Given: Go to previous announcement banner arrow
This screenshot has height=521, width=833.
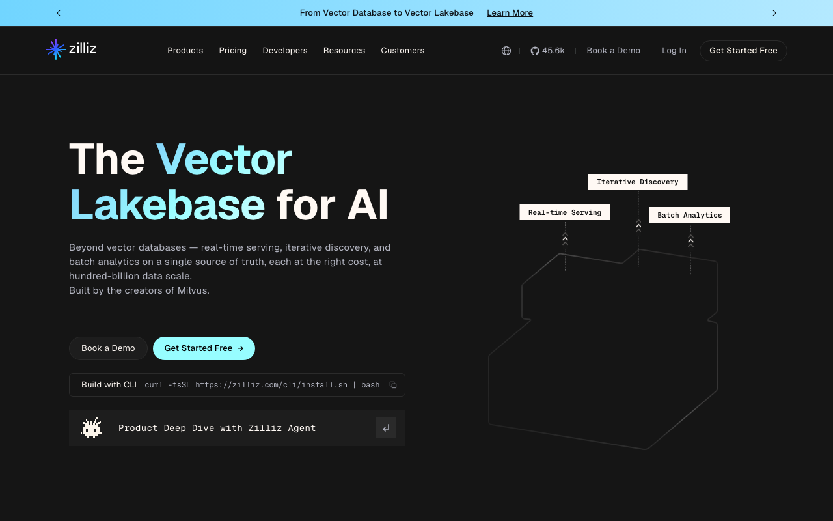Looking at the screenshot, I should (x=59, y=13).
